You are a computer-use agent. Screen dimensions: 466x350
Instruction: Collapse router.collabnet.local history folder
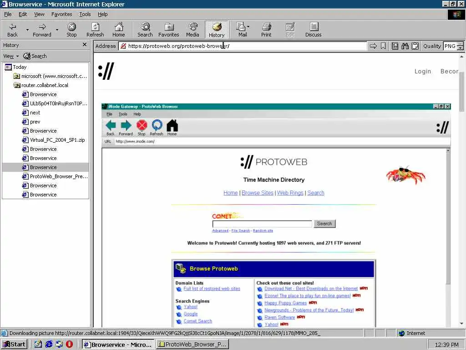click(41, 85)
